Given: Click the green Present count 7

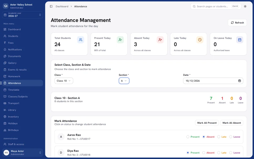Looking at the screenshot, I should tap(211, 98).
